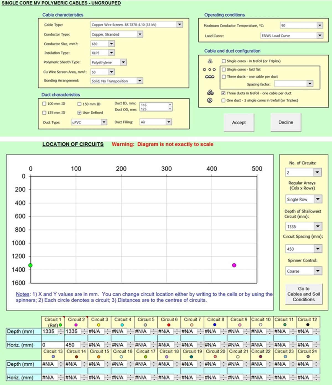Open the Cu Wire Screen Area dropdown

[x=111, y=72]
